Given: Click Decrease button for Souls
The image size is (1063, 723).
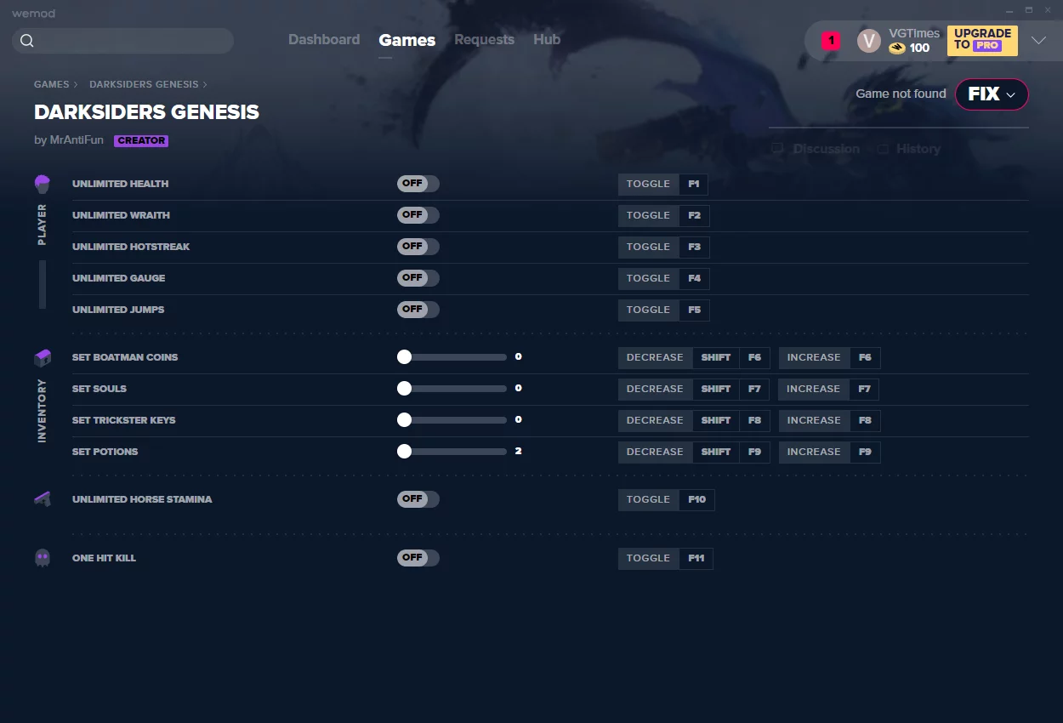Looking at the screenshot, I should 655,389.
